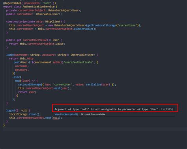This screenshot has height=149, width=187.
Task: Click the serialize(user) call
Action: click(98, 84)
